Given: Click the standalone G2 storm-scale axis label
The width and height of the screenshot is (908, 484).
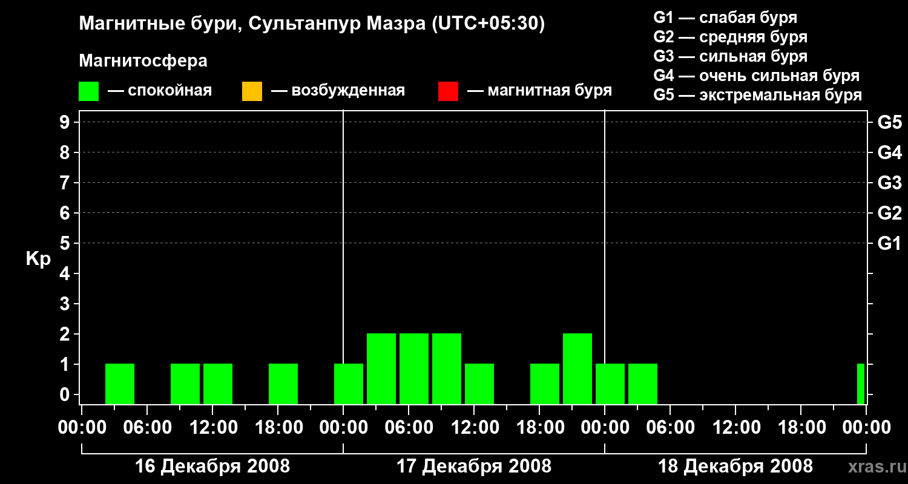Looking at the screenshot, I should point(889,213).
